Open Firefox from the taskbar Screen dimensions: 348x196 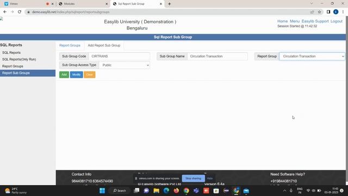pyautogui.click(x=176, y=191)
